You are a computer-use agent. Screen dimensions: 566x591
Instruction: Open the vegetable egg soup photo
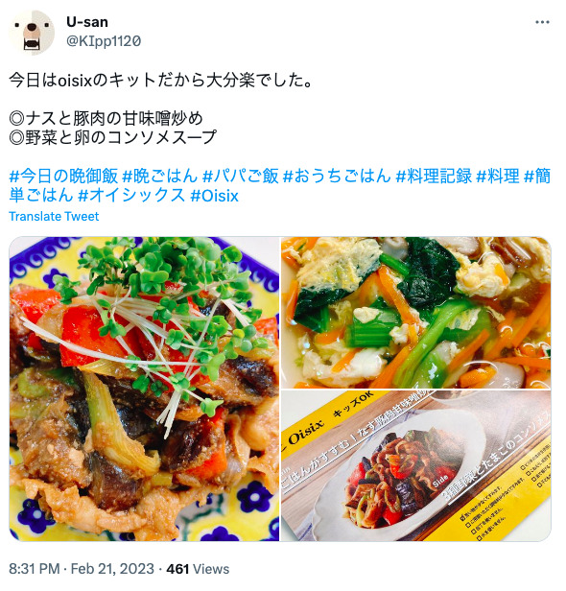click(x=416, y=313)
